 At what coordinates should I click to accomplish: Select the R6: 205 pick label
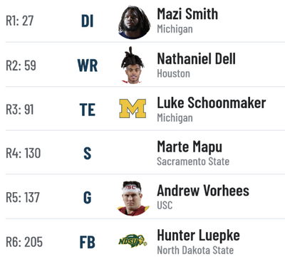click(24, 242)
